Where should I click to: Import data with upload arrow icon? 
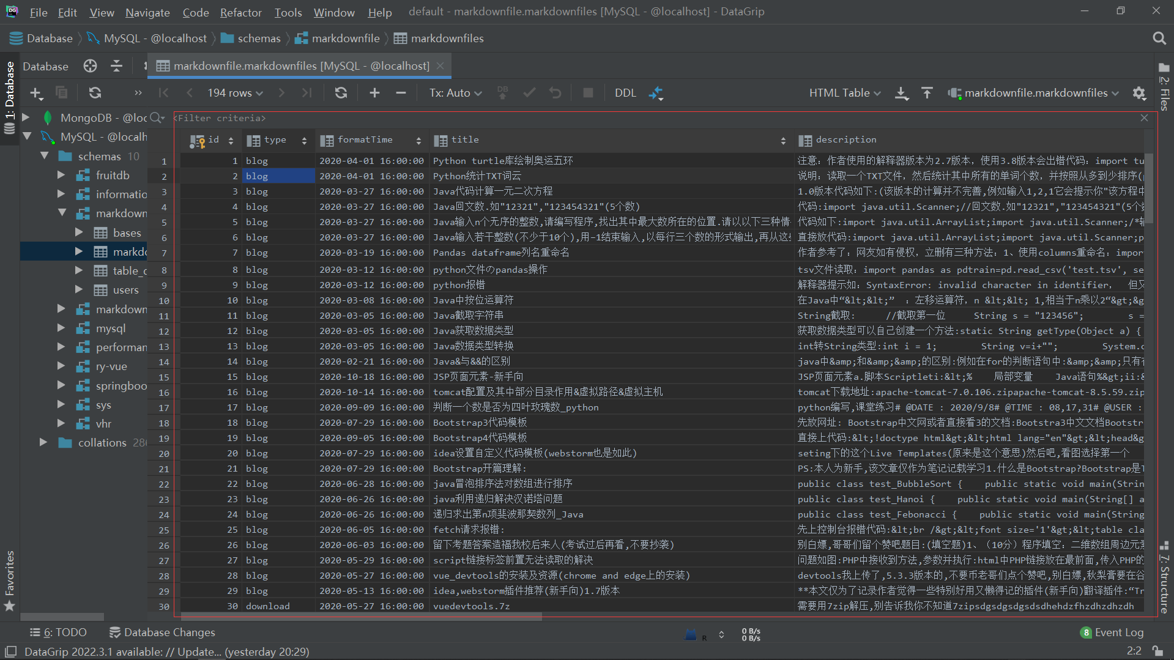point(927,93)
